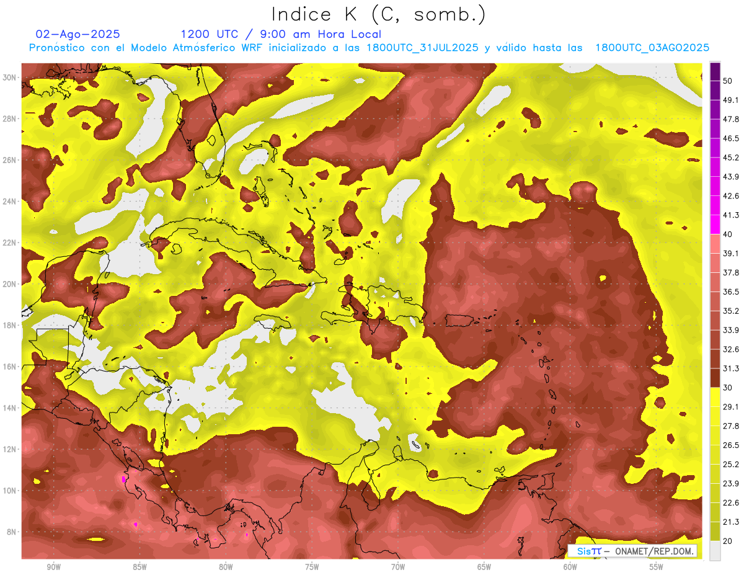
Task: Click the "SisTT - ONAMET/REP.DOM." credit label
Action: coord(632,551)
